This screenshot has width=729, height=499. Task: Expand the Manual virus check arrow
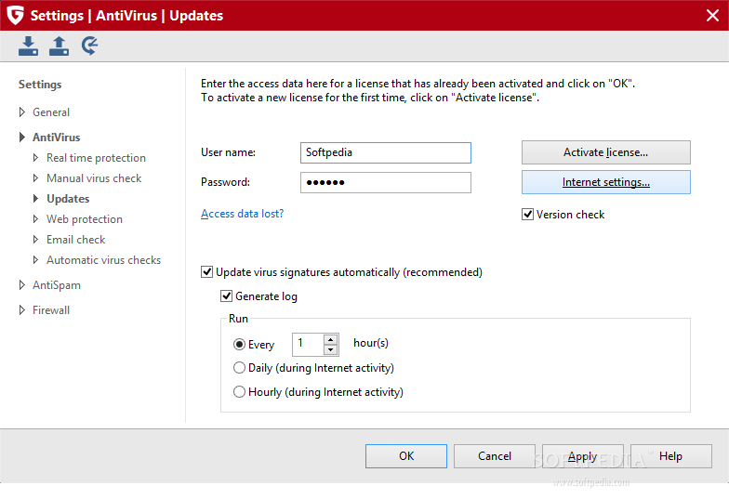[x=35, y=178]
